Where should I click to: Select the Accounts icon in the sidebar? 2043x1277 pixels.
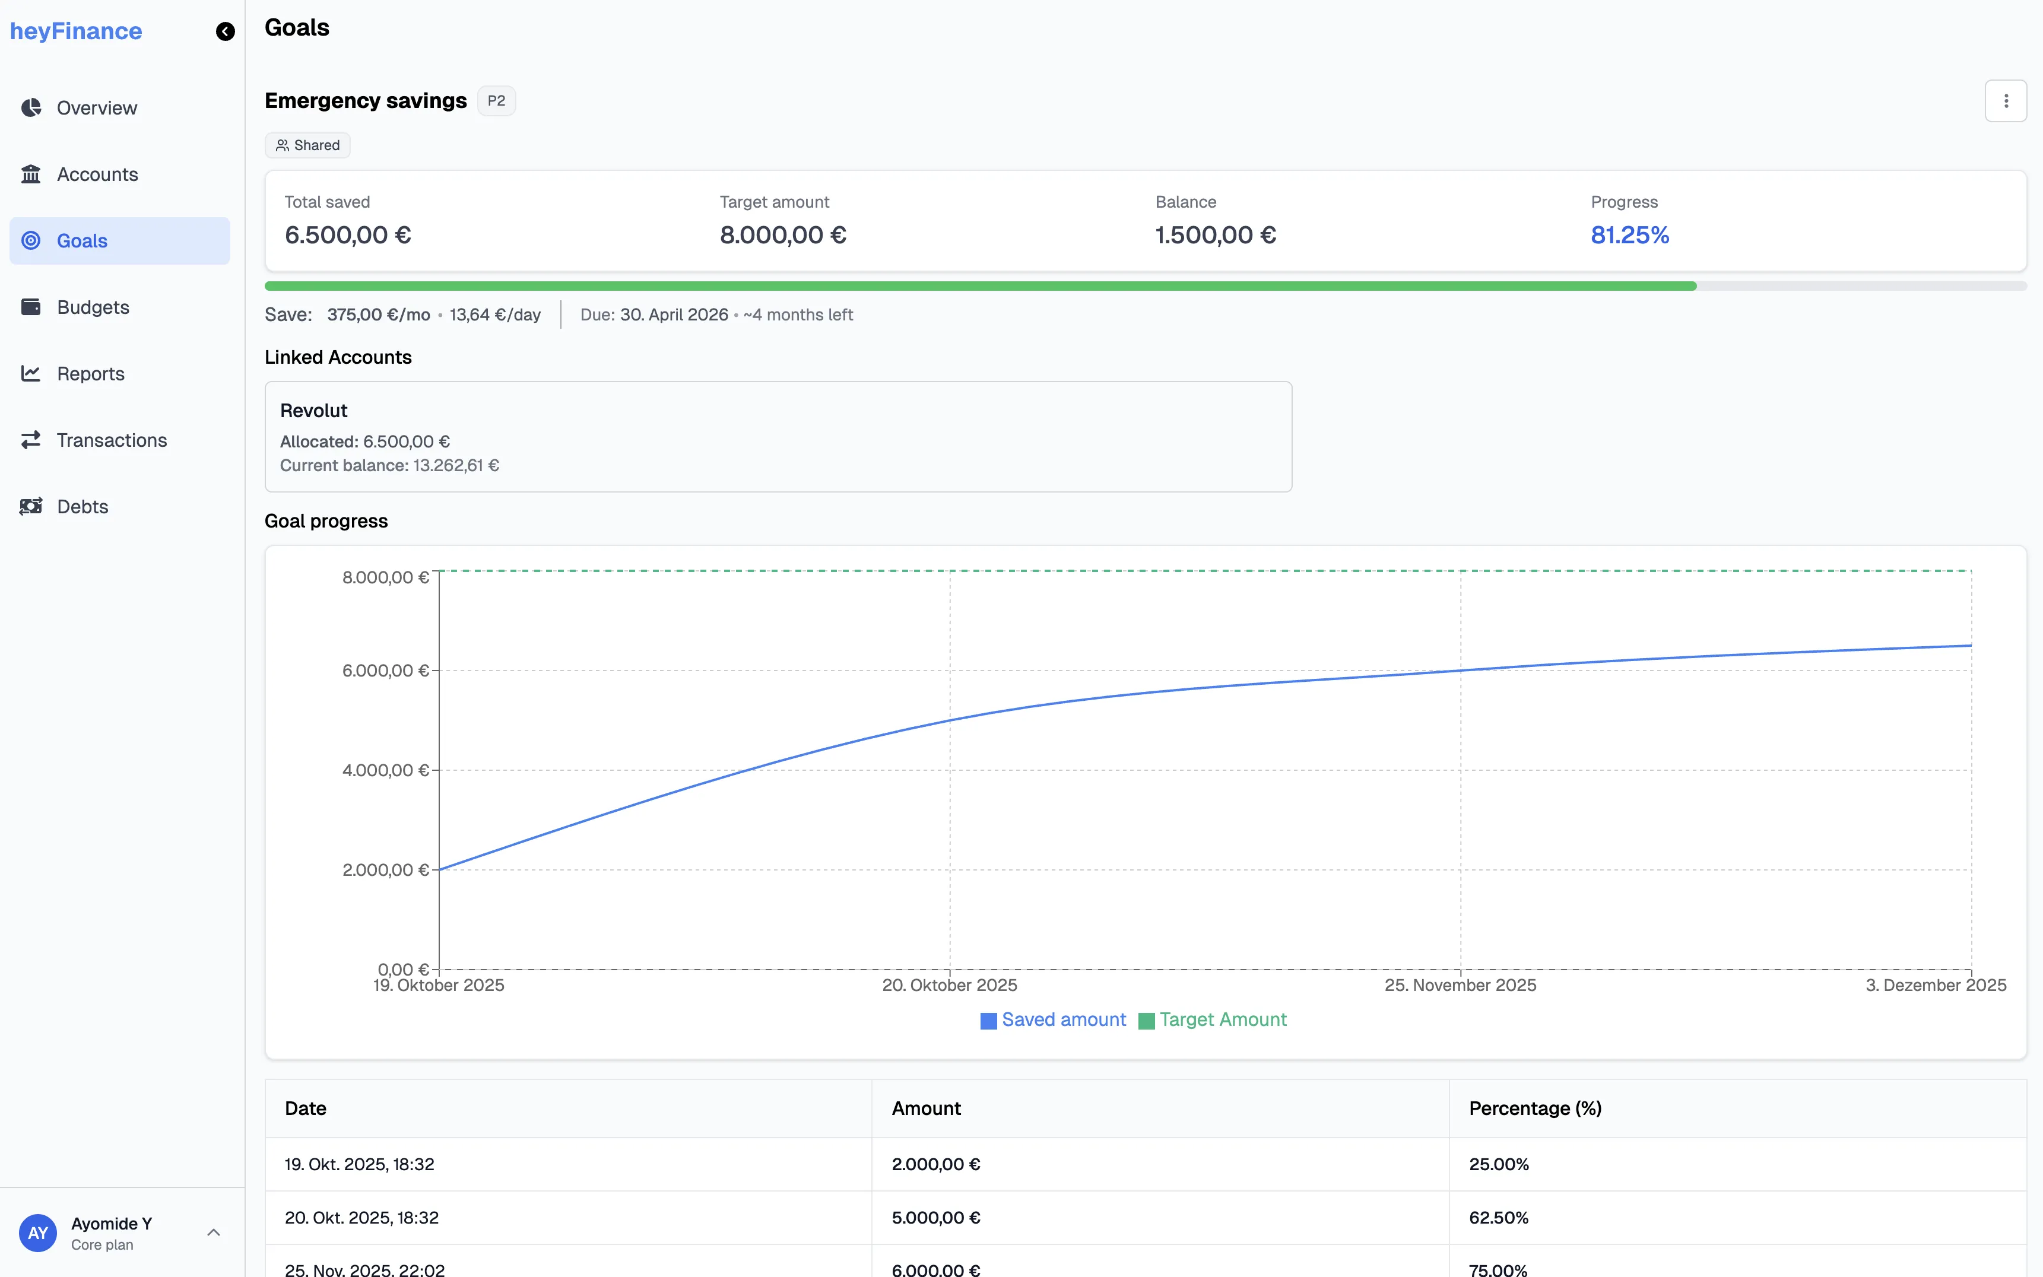click(x=31, y=174)
